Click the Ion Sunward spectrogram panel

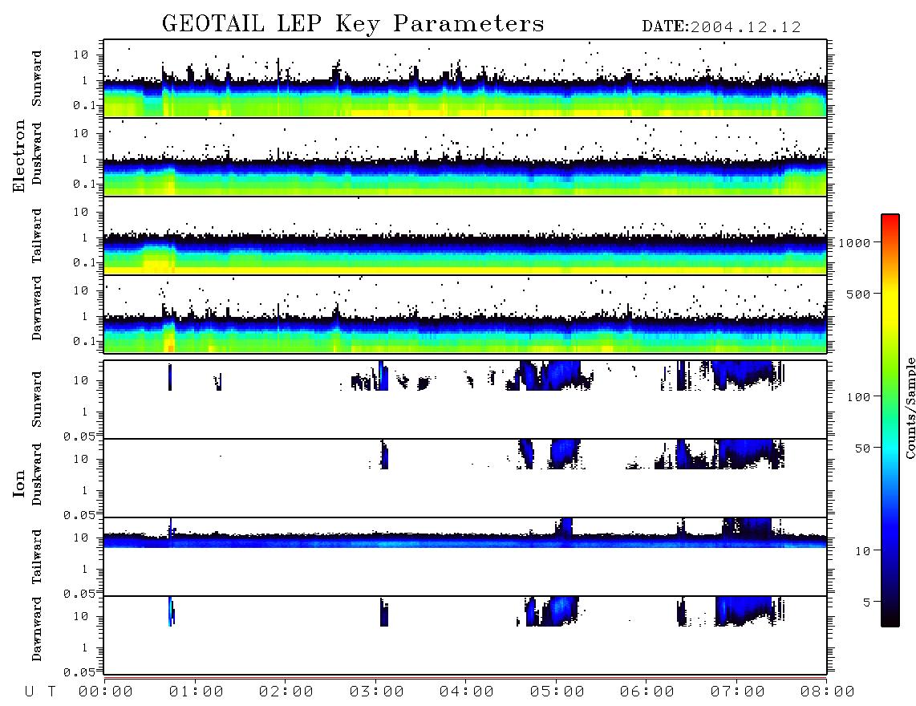[x=465, y=400]
